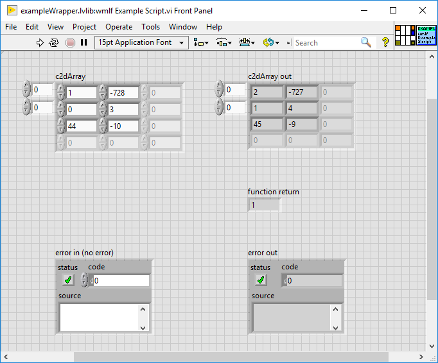Open the Tools menu
This screenshot has width=438, height=363.
[150, 27]
